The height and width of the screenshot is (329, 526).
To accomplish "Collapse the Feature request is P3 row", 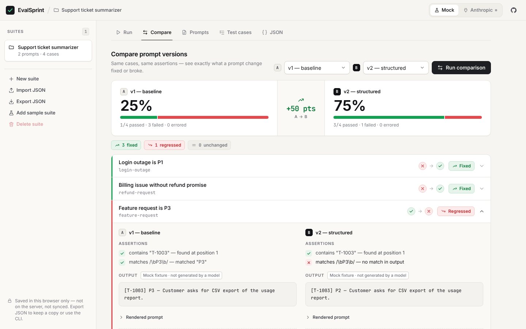I will [x=301, y=211].
